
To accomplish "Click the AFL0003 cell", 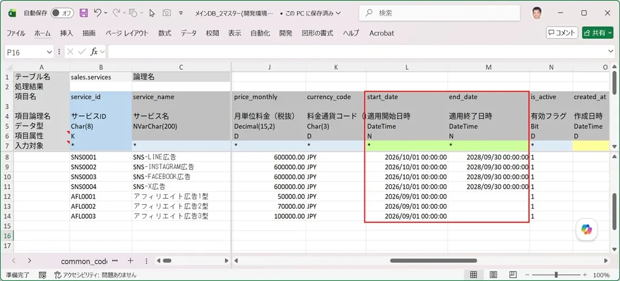I will click(101, 216).
